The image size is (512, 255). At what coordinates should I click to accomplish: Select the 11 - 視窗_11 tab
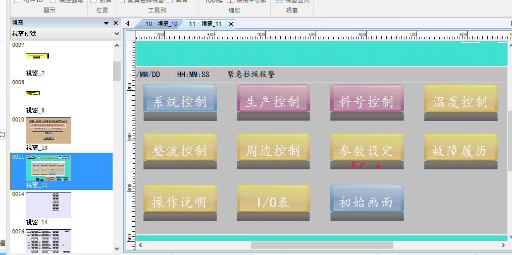click(x=205, y=24)
